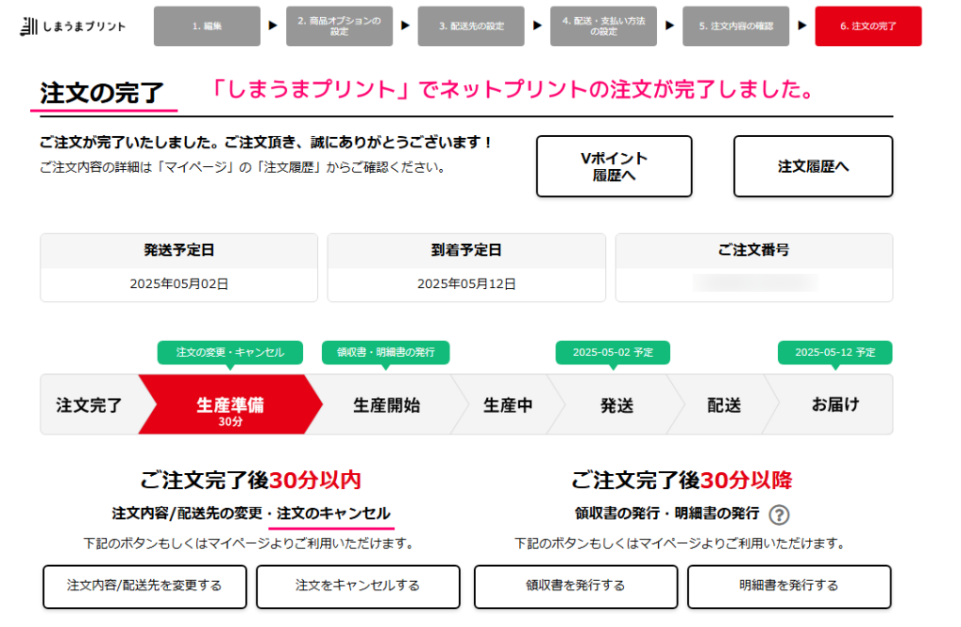Click the ご注文完了後30分以降 heading
961x627 pixels.
click(681, 480)
